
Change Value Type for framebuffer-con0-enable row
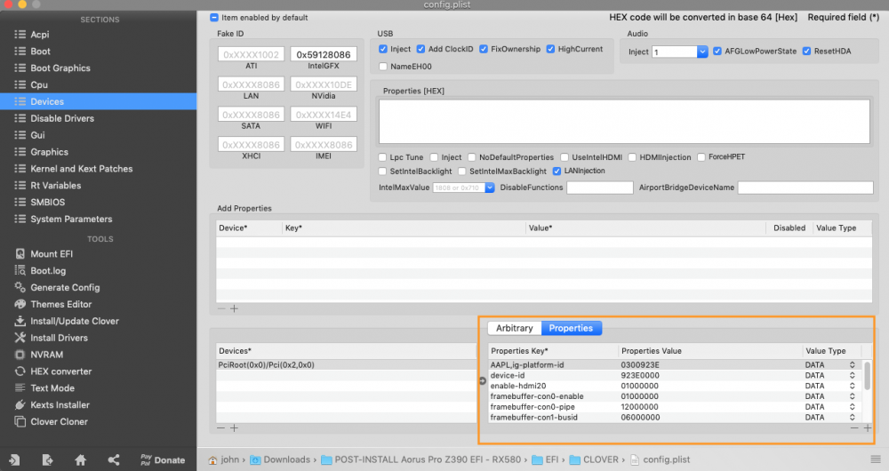[853, 396]
